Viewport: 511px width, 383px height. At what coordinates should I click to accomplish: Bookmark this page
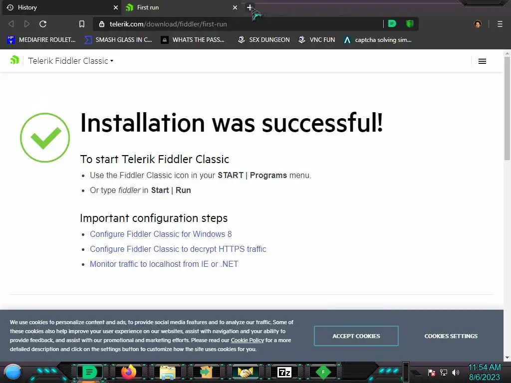[82, 24]
